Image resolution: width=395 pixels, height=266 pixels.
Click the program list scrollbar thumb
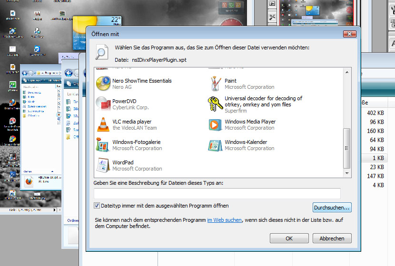tap(347, 148)
